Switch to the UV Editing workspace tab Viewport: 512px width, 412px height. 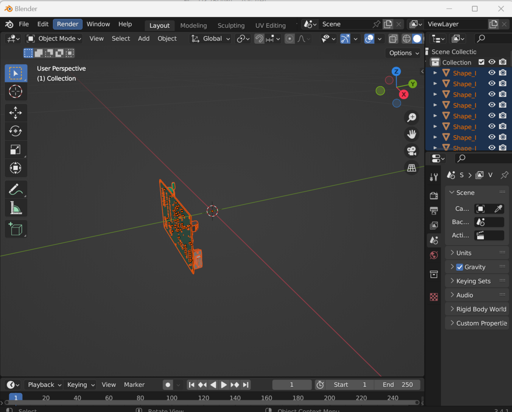click(x=270, y=26)
